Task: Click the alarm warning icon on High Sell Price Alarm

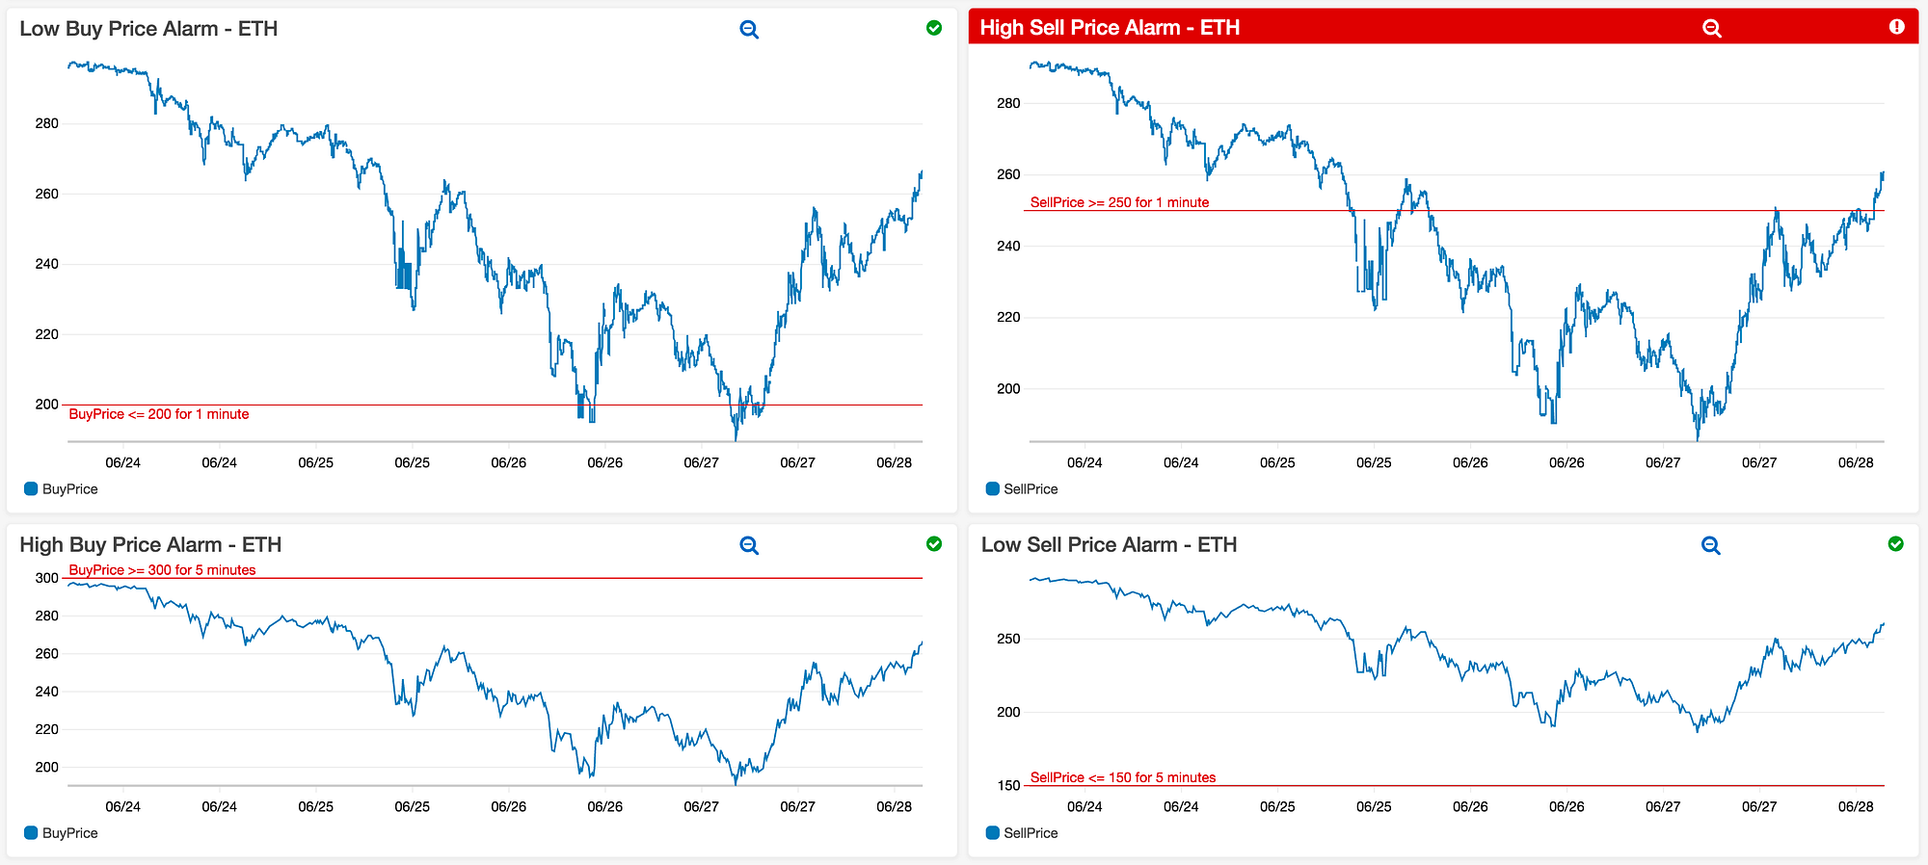Action: tap(1896, 27)
